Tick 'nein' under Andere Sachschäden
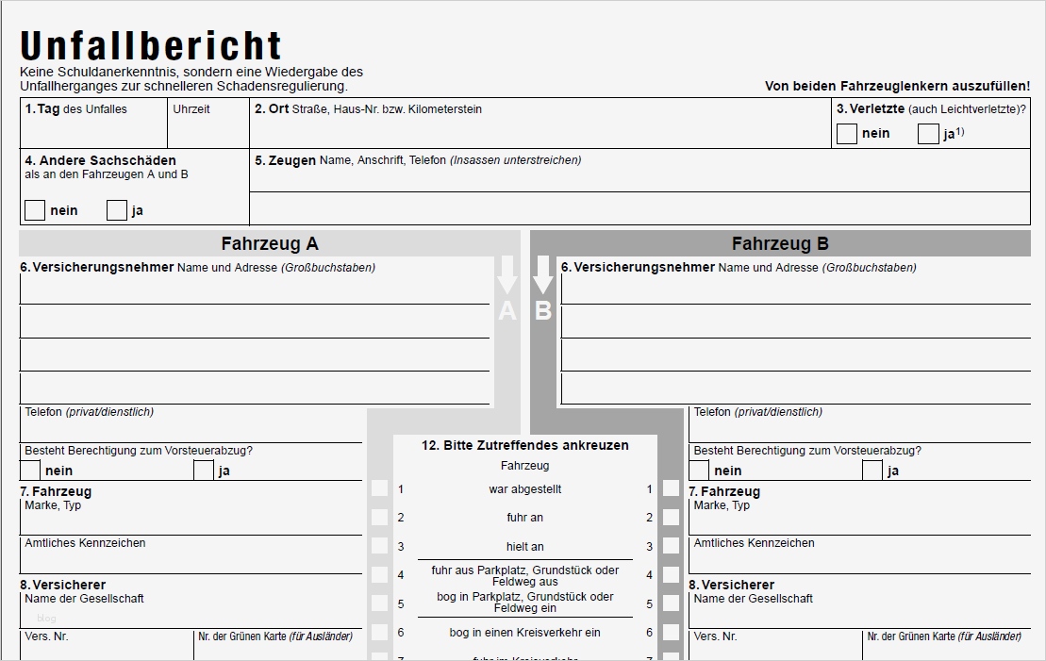Viewport: 1046px width, 661px height. (35, 210)
